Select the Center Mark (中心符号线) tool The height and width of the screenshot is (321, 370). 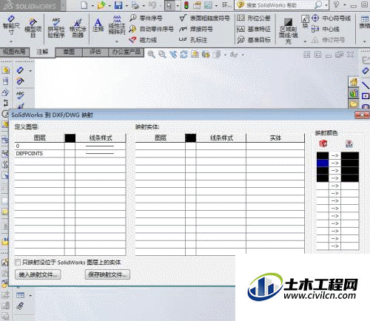tap(331, 18)
